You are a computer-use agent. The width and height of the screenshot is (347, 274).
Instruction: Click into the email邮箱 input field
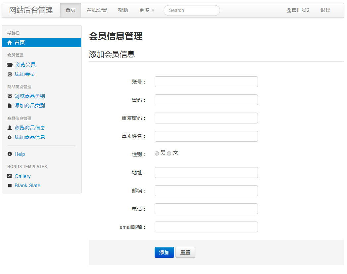206,227
